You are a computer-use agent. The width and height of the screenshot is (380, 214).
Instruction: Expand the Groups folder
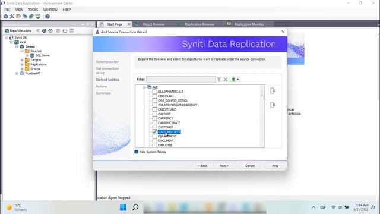click(22, 69)
